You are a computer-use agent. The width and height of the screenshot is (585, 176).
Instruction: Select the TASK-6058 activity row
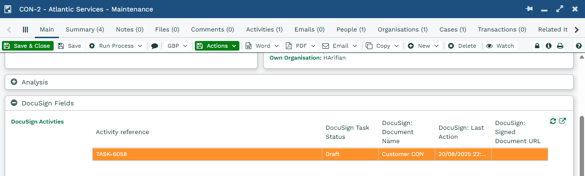coord(320,154)
